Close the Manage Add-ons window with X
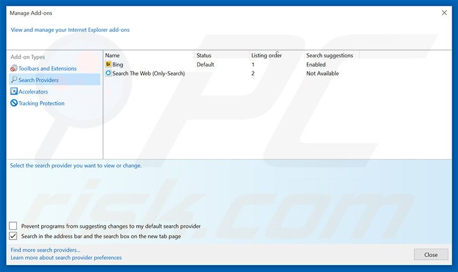 click(444, 13)
